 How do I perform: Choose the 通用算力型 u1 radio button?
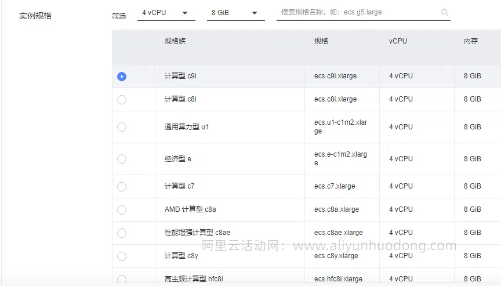point(122,127)
